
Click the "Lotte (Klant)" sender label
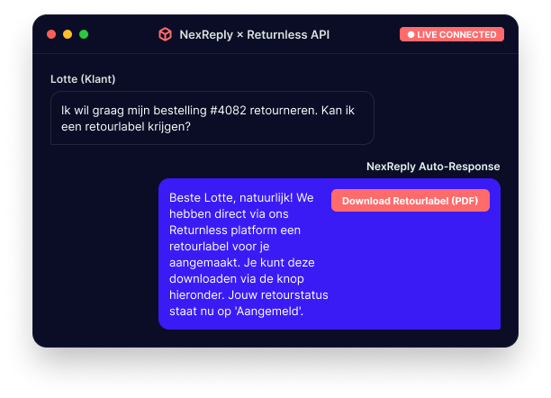pyautogui.click(x=83, y=79)
